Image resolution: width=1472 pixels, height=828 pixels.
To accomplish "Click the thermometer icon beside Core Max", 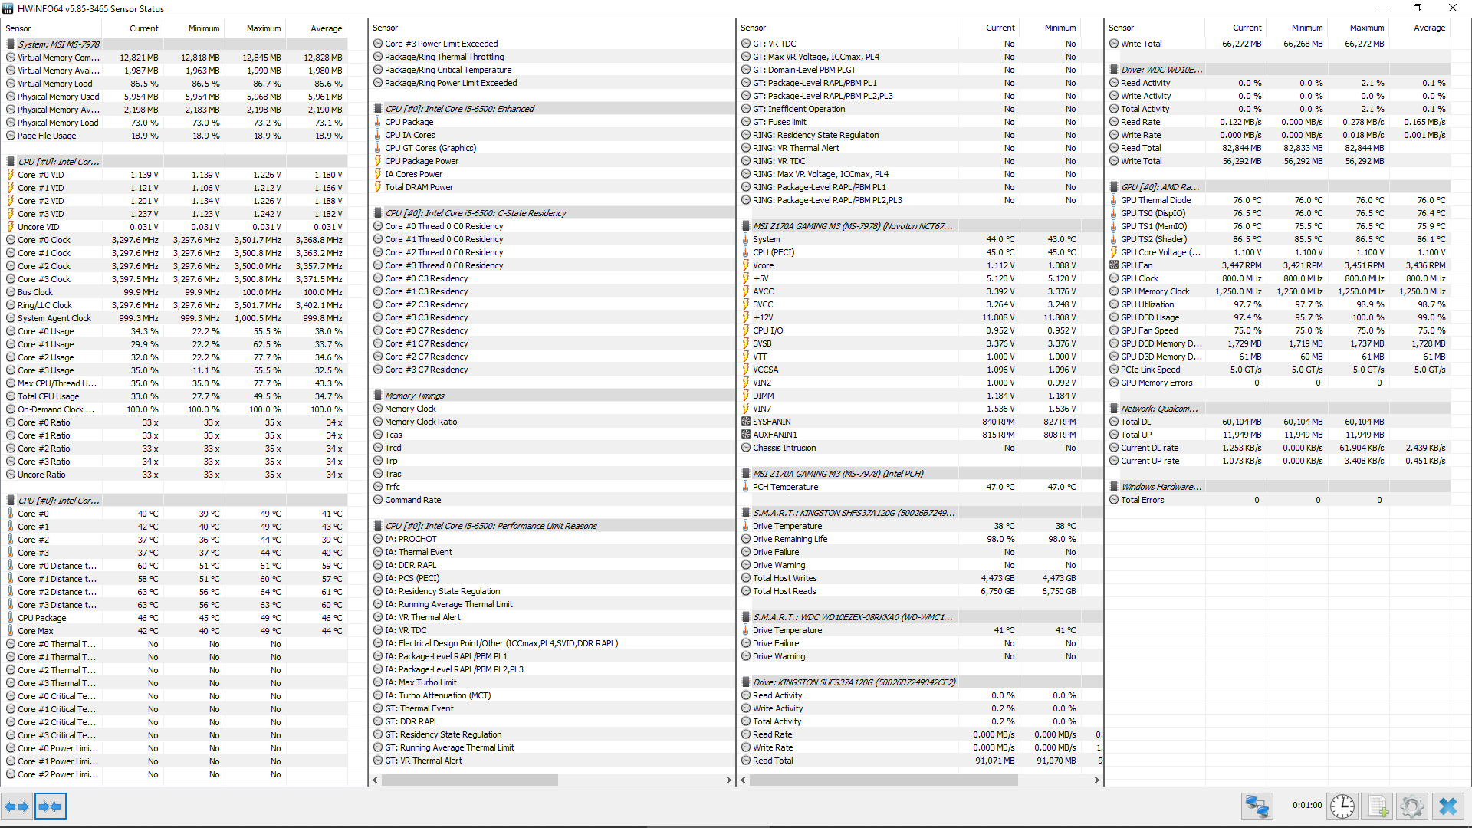I will pos(11,631).
